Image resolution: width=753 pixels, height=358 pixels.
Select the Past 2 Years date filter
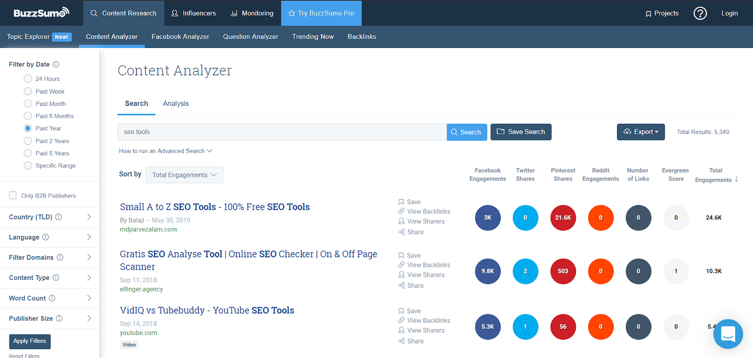tap(28, 141)
